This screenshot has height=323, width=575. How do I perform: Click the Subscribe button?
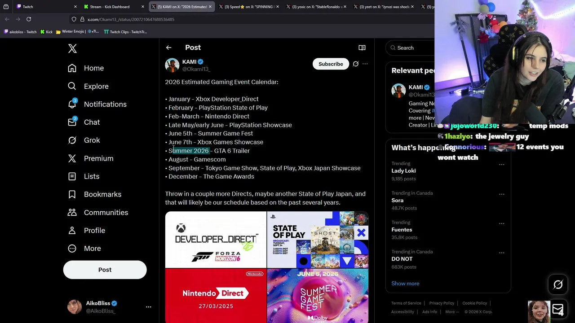pos(331,64)
